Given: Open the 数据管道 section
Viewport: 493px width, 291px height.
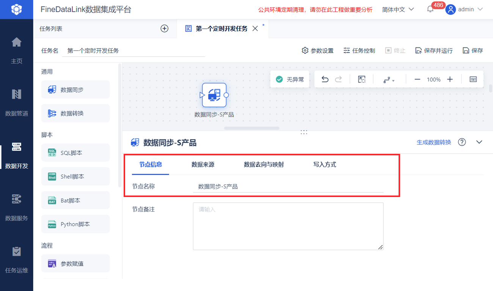Looking at the screenshot, I should (16, 102).
